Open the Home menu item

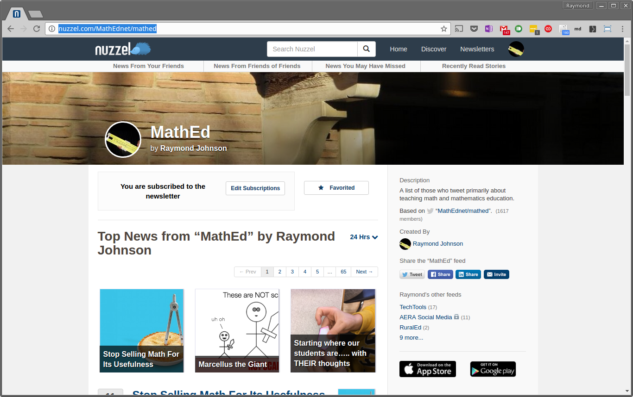(399, 49)
